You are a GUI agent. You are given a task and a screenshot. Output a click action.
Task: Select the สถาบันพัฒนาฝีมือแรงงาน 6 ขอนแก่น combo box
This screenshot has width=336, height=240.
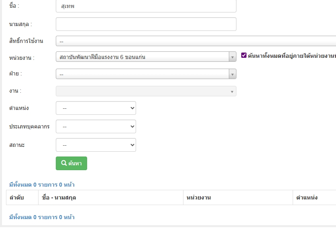[x=143, y=57]
